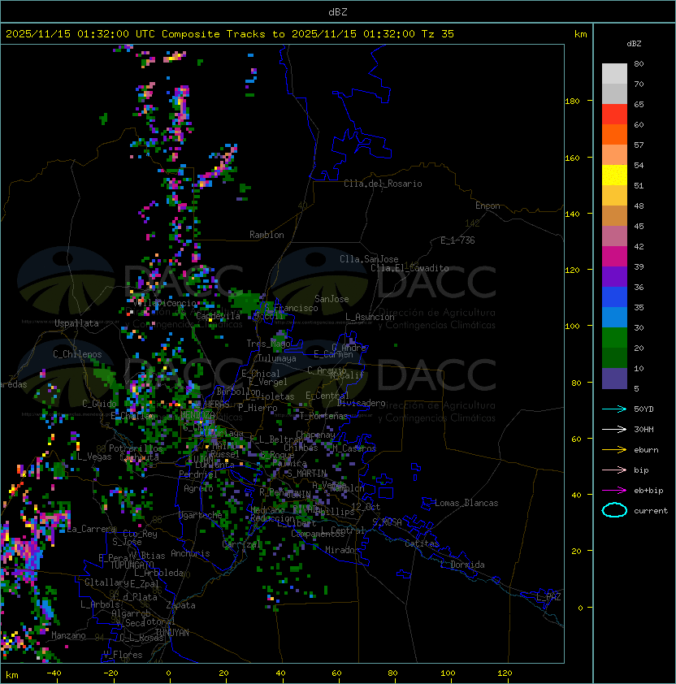Click the 50YD legend label
This screenshot has height=684, width=676.
(x=643, y=409)
